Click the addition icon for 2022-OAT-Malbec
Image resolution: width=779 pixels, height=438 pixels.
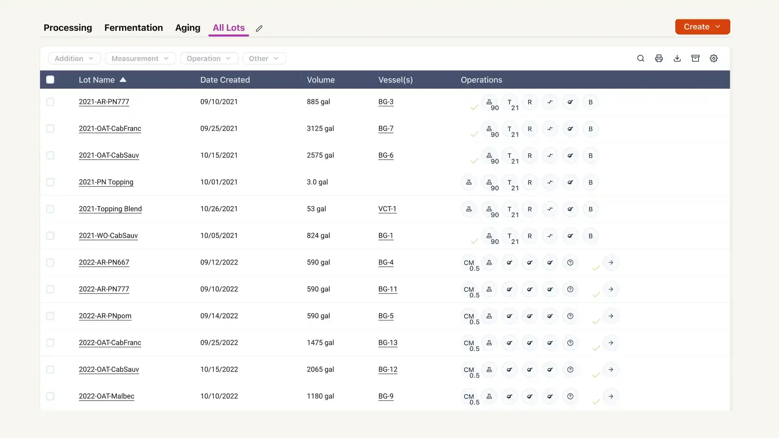tap(488, 396)
